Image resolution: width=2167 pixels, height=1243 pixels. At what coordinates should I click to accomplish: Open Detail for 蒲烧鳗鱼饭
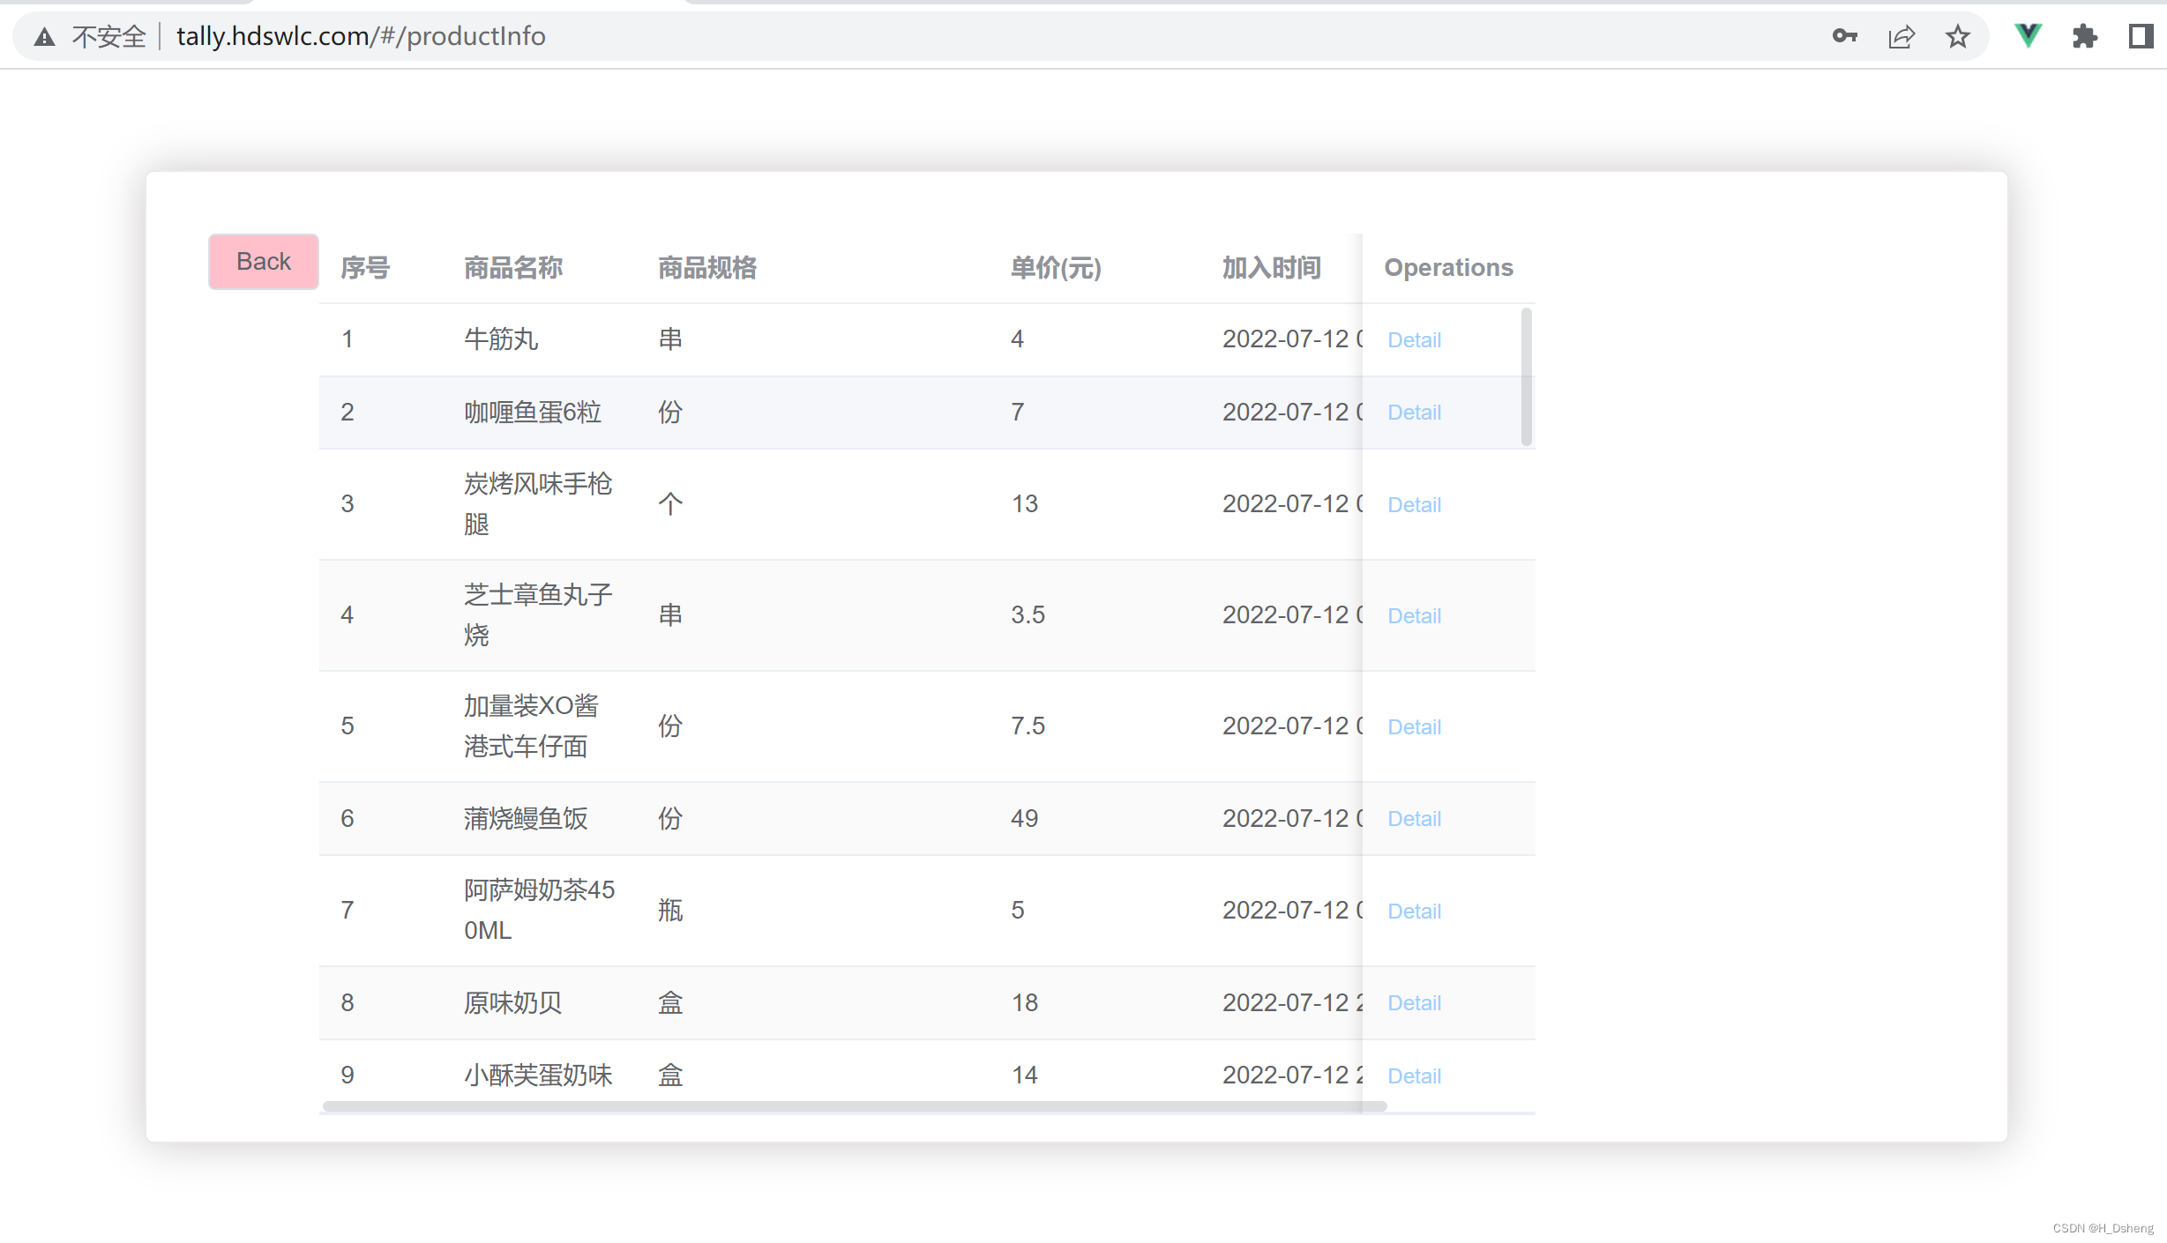(x=1414, y=819)
